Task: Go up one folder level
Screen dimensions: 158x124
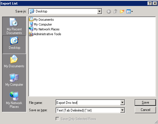Action: click(x=115, y=11)
